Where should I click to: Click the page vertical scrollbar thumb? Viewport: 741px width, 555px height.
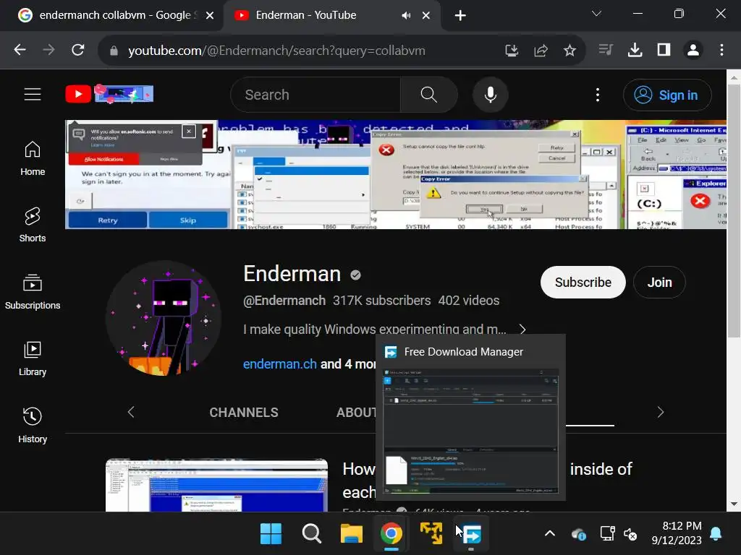point(734,211)
